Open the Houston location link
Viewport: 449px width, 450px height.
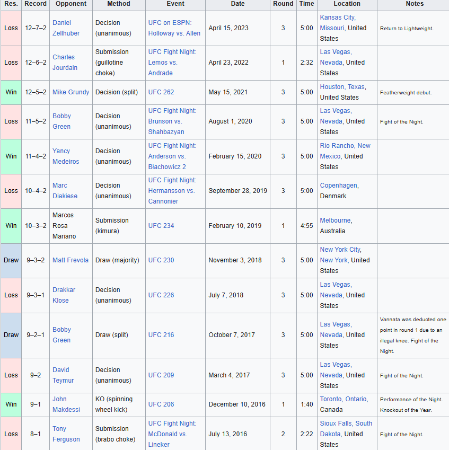coord(332,87)
